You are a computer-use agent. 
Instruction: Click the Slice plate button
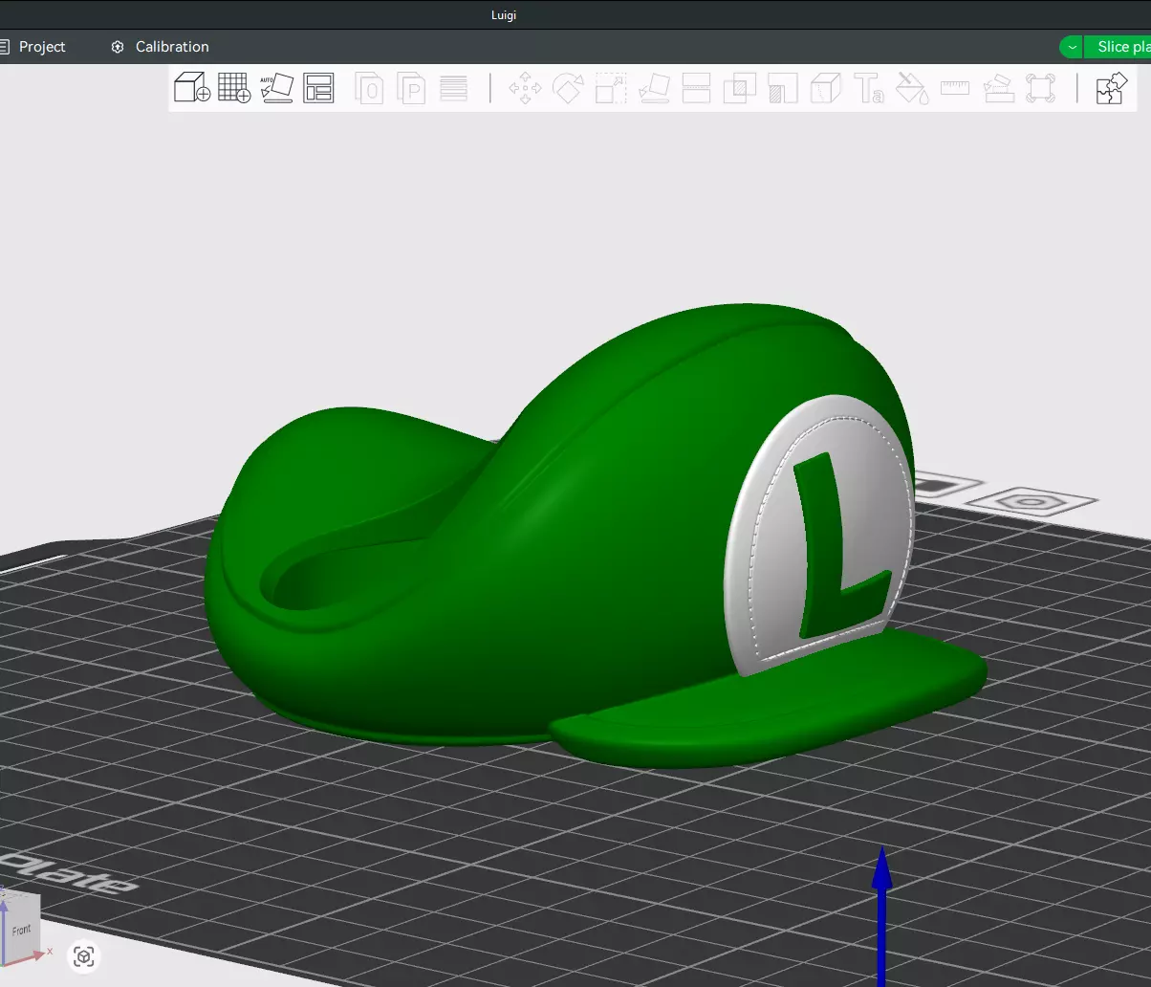click(x=1118, y=46)
